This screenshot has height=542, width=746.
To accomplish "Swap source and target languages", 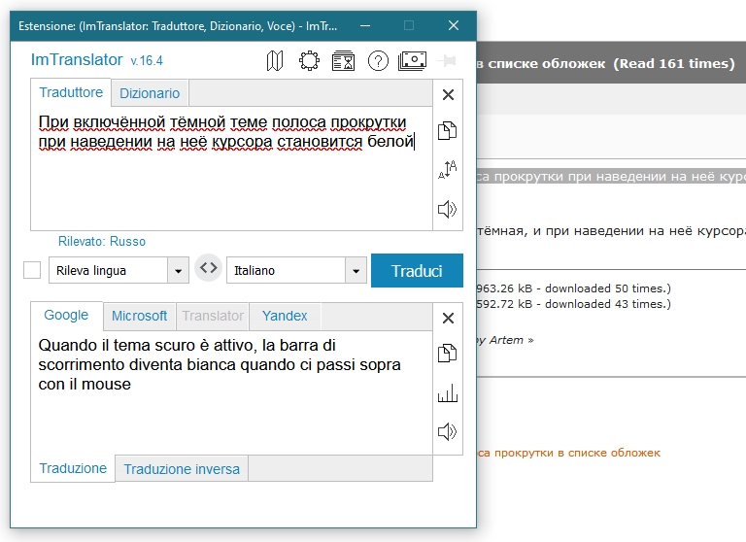I will [x=209, y=268].
